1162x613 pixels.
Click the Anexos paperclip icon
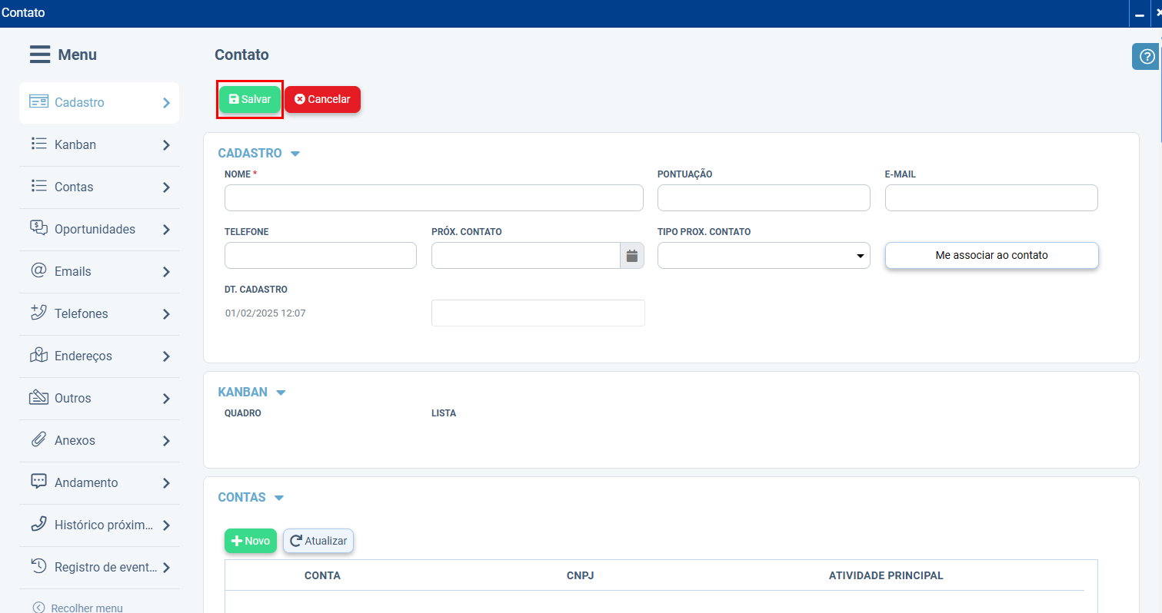[39, 440]
